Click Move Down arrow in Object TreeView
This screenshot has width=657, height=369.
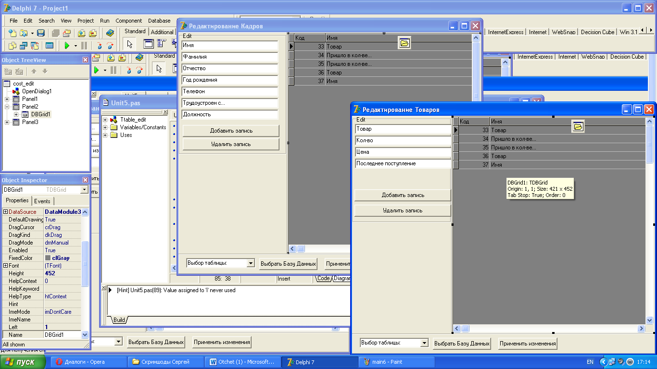coord(45,71)
